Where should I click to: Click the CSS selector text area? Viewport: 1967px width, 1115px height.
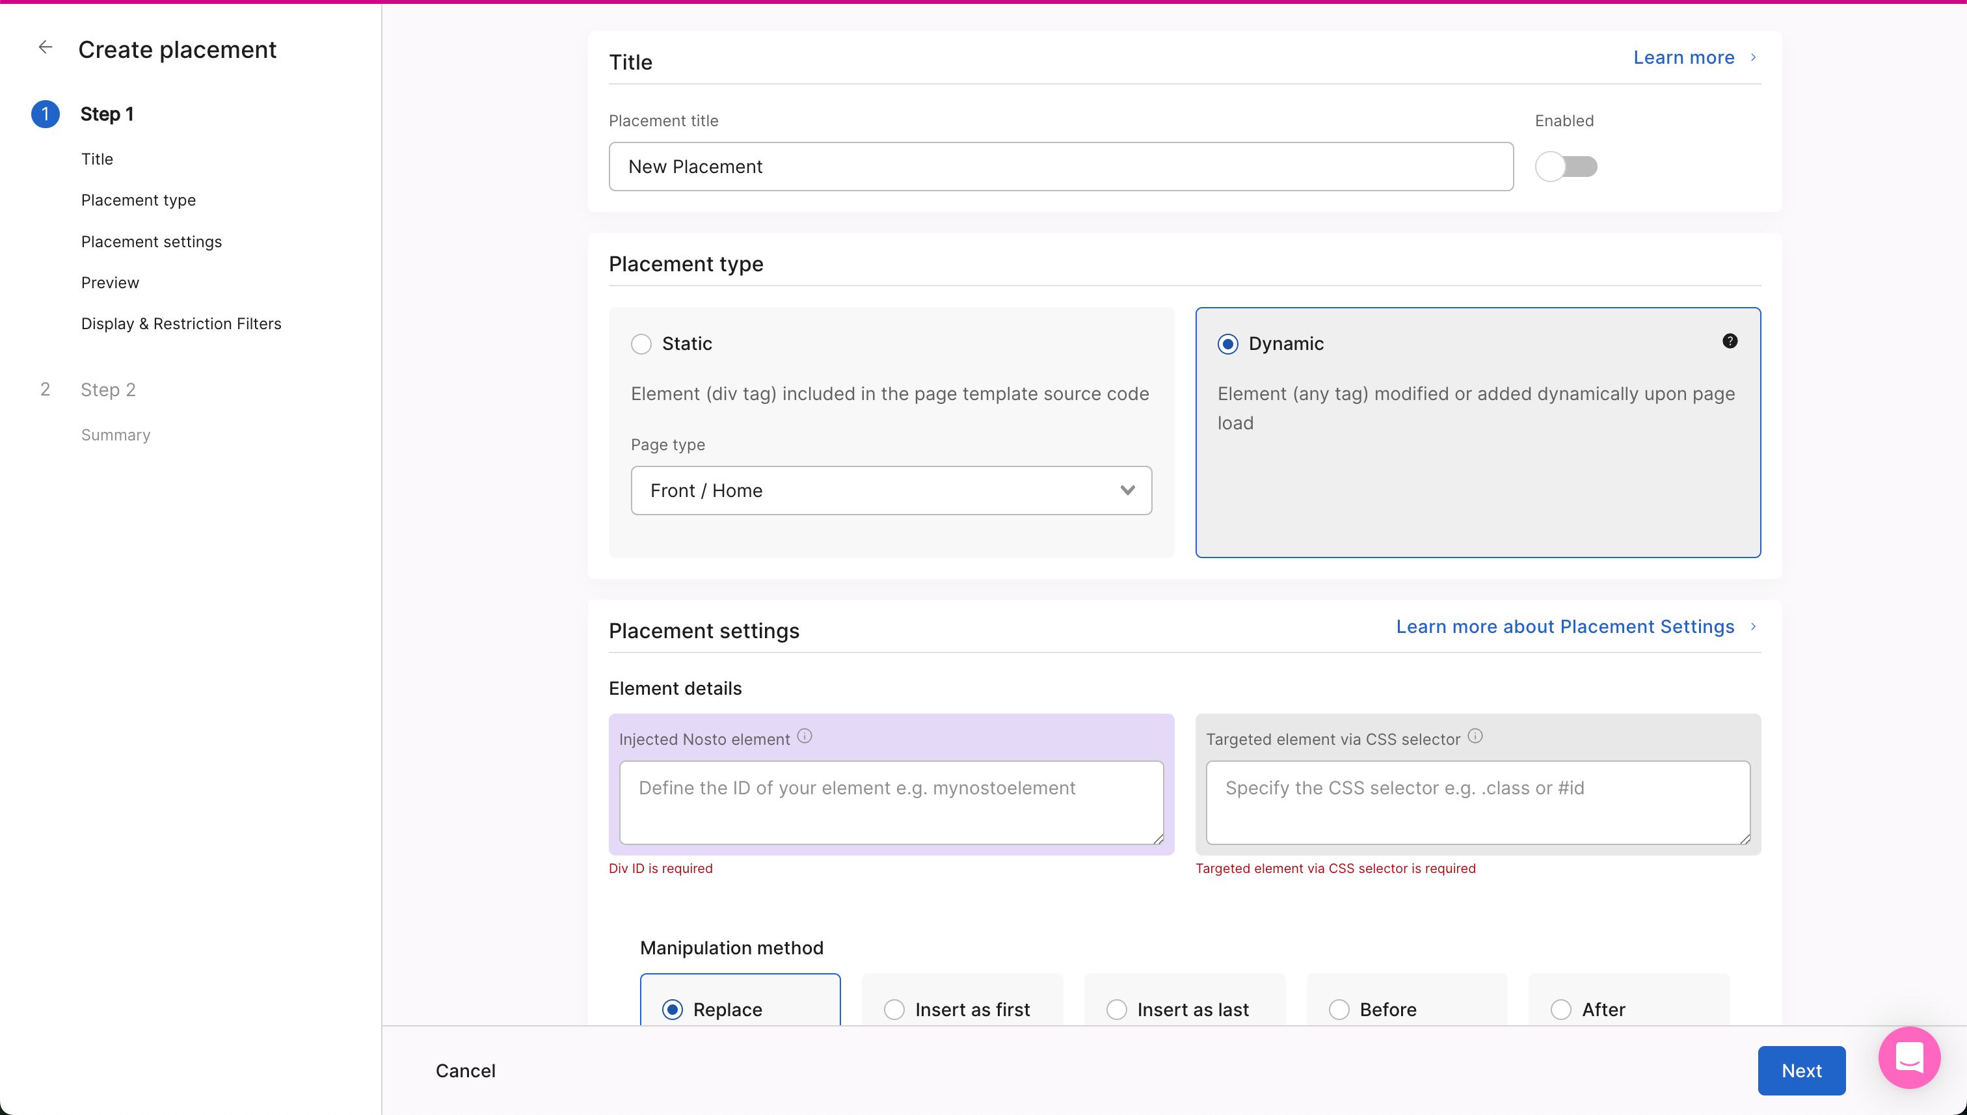(x=1477, y=802)
